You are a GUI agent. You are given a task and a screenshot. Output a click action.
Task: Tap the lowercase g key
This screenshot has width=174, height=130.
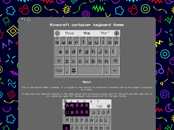tap(87, 51)
